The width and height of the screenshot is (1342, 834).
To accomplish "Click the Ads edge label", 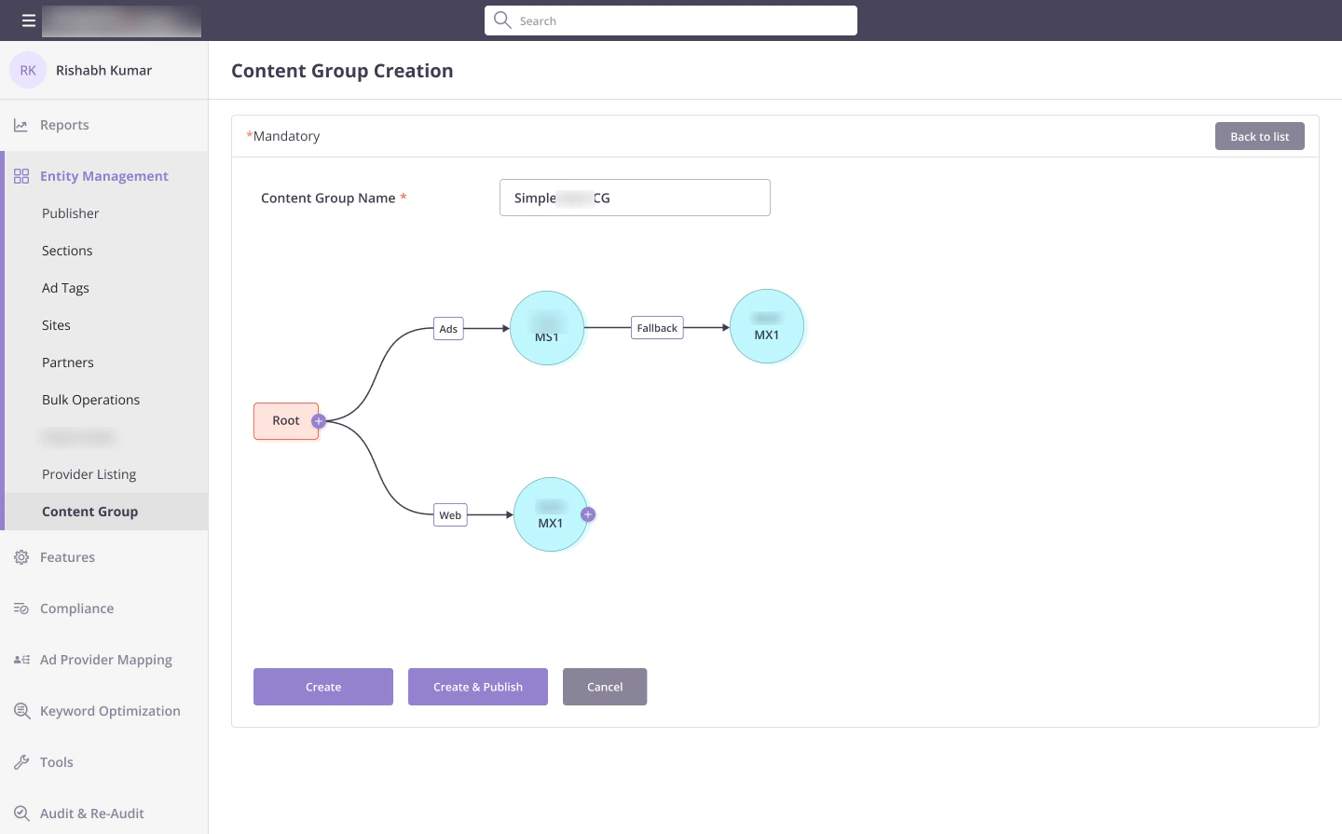I will [448, 329].
